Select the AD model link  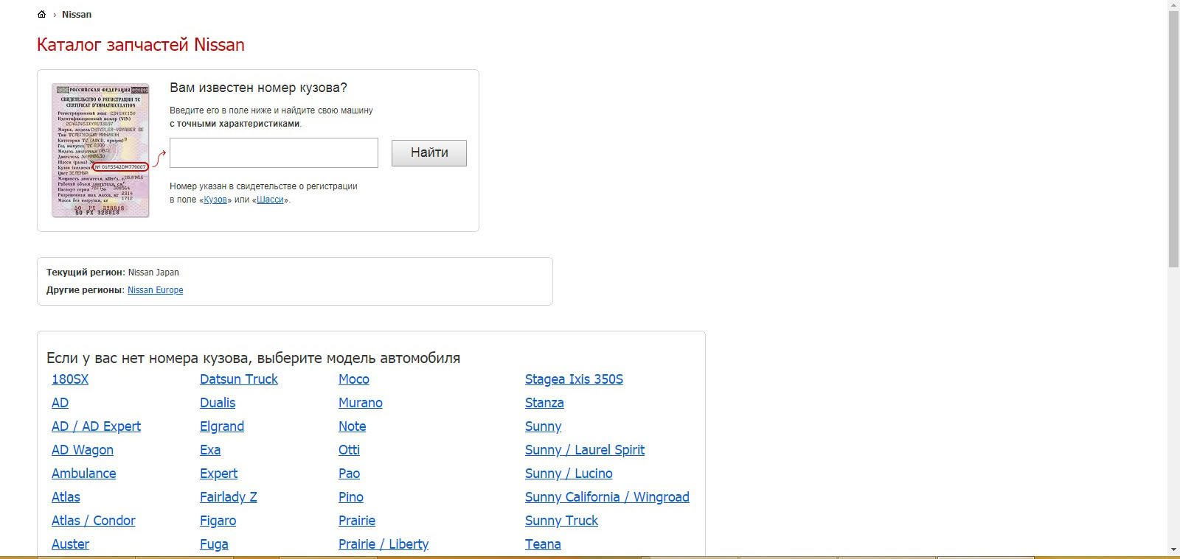click(60, 403)
